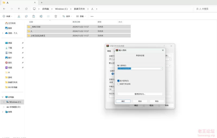
Task: Click the forward navigation arrow in Explorer
Action: tap(12, 9)
